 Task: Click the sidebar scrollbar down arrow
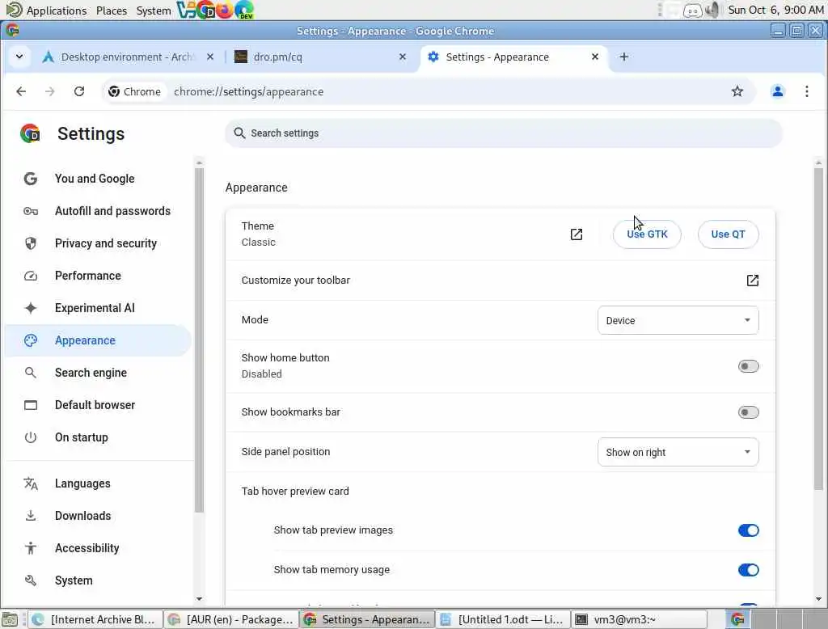(199, 598)
